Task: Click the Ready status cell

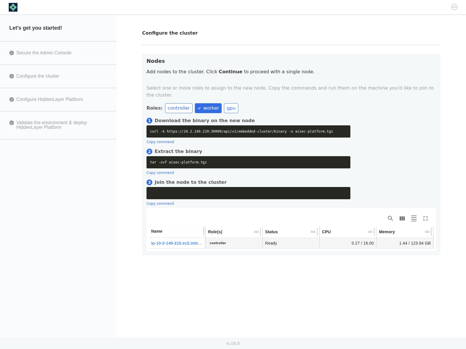Action: [x=291, y=243]
